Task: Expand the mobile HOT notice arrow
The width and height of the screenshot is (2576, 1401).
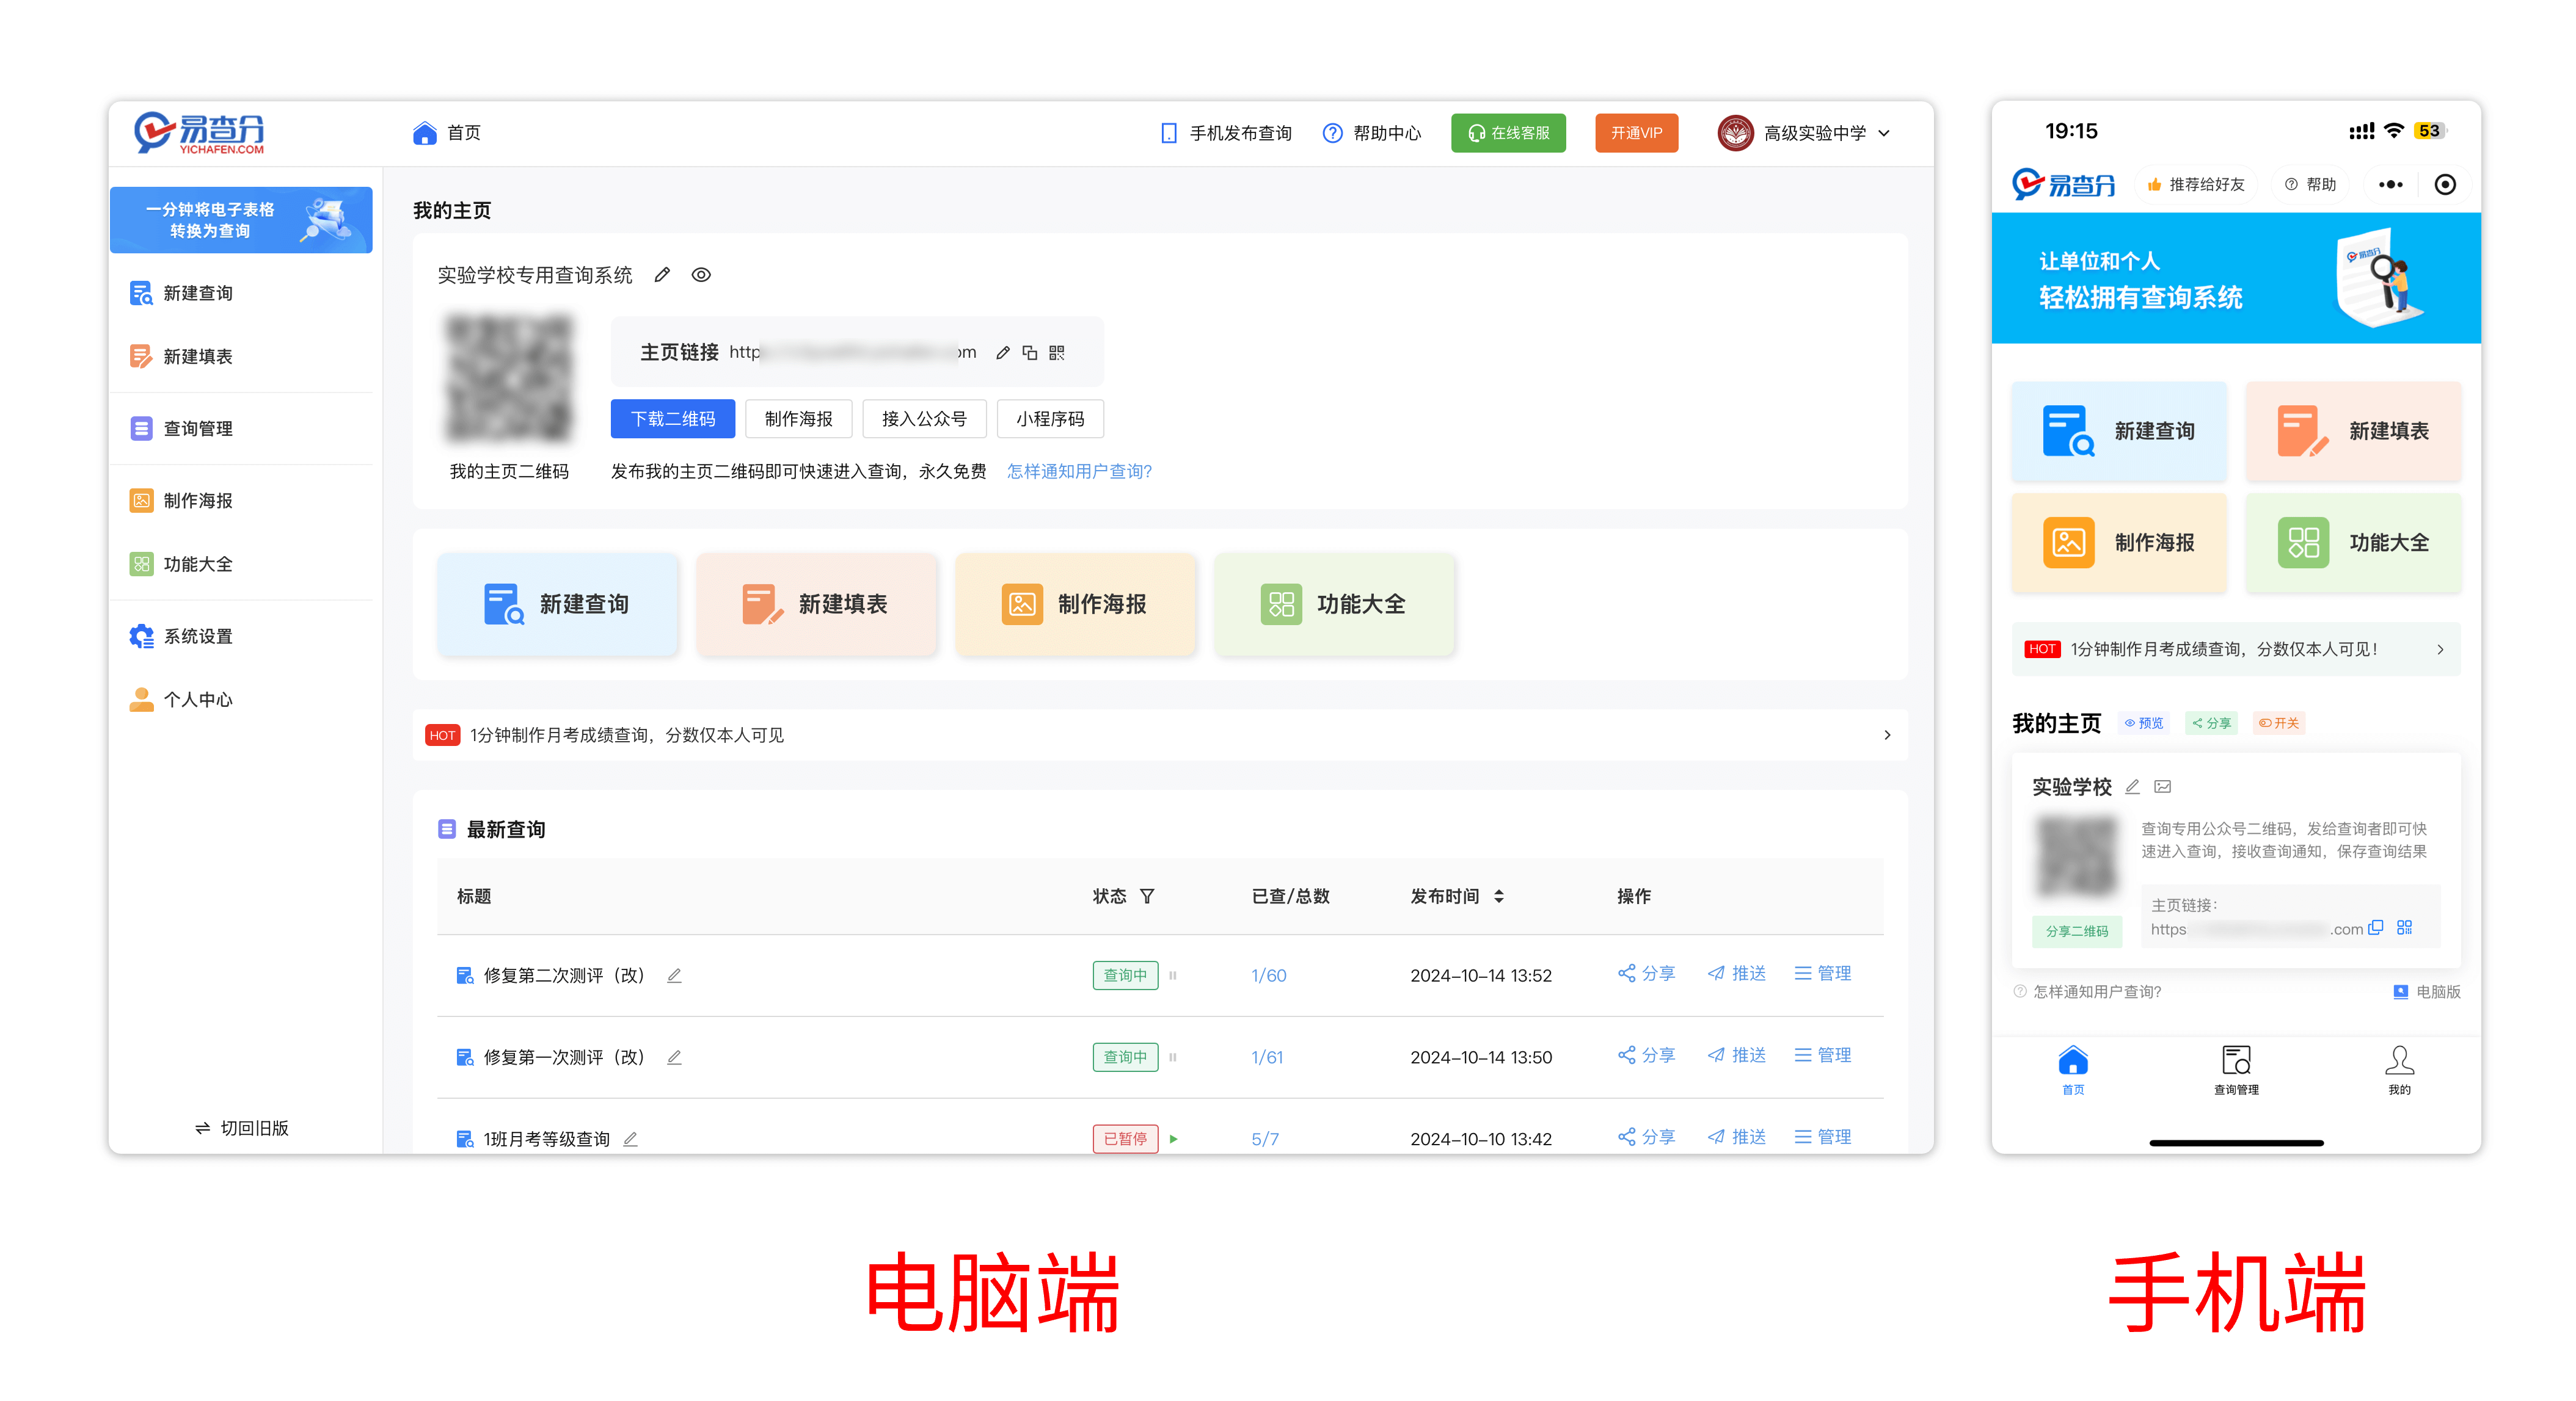Action: coord(2440,650)
